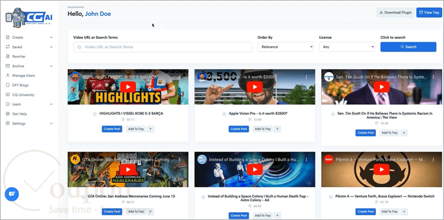Play the Apple Vision Pro video
The width and height of the screenshot is (444, 220).
coord(255,87)
